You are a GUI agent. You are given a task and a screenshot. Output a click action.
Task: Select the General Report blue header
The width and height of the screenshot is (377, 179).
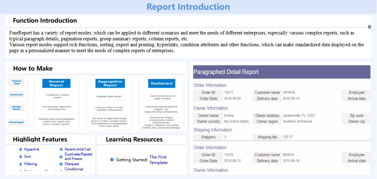[56, 83]
